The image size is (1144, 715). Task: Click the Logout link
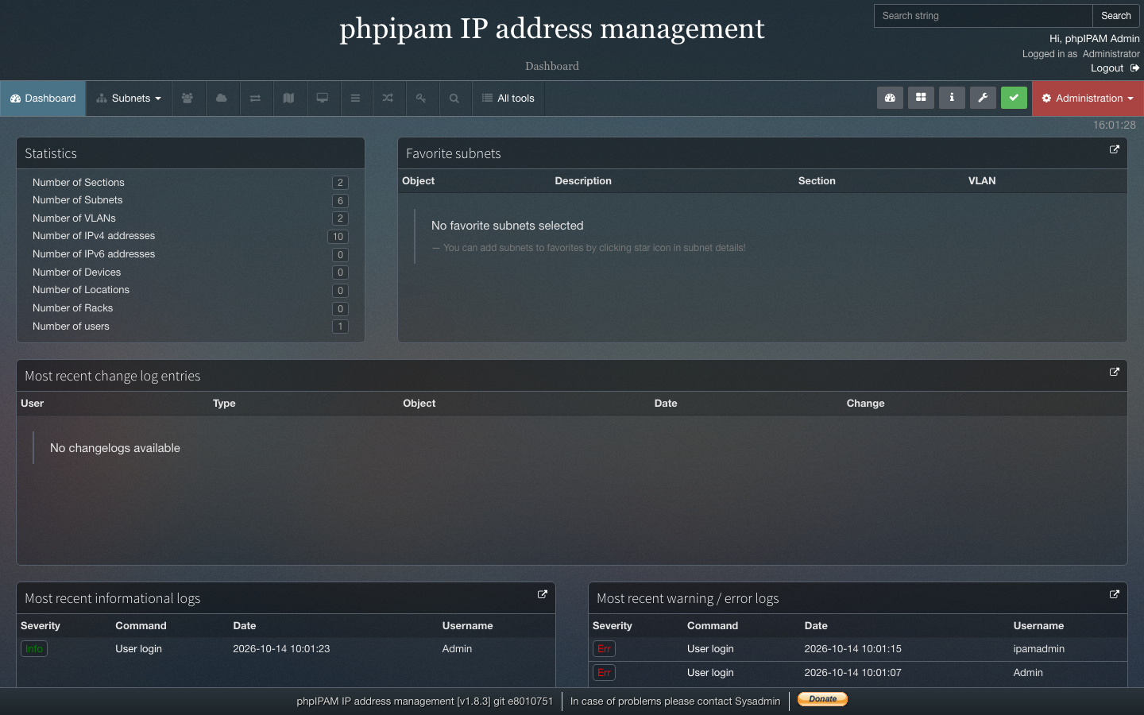click(x=1107, y=68)
